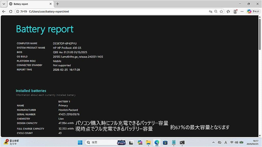Click the file info icon in address bar

pyautogui.click(x=18, y=12)
